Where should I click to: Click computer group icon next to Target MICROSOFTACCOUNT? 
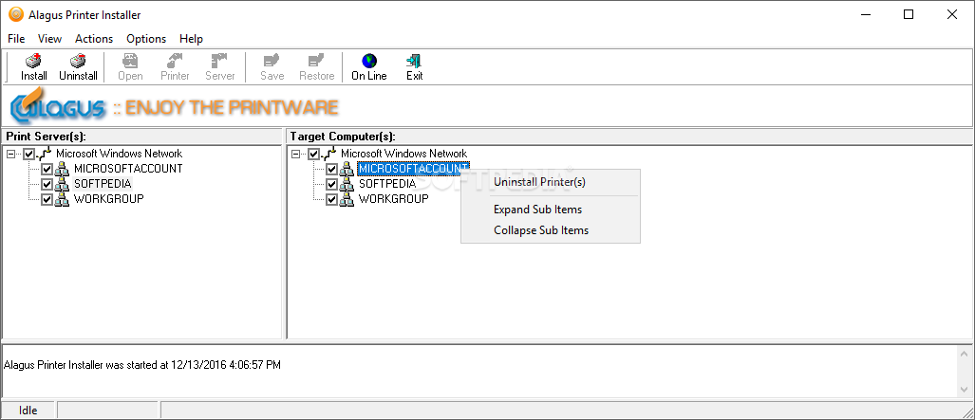pos(347,169)
